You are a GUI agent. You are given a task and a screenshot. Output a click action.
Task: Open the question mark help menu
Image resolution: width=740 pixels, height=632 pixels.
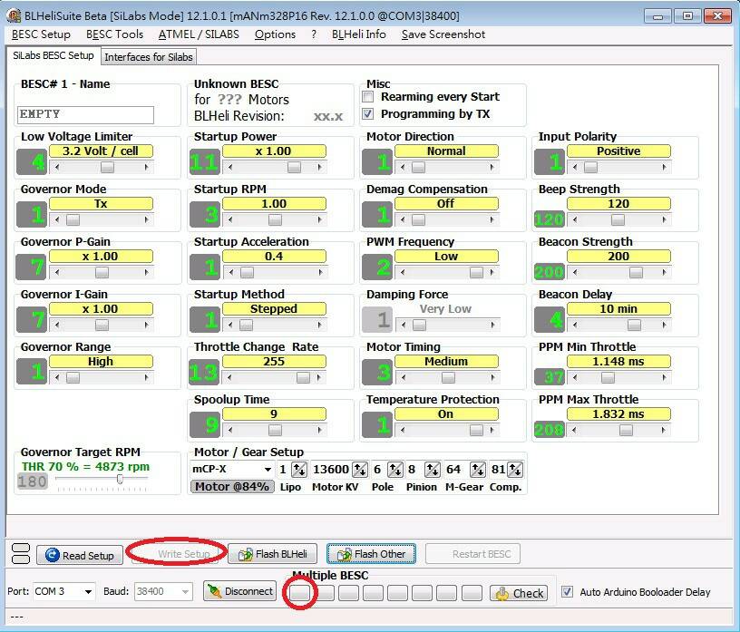[314, 34]
